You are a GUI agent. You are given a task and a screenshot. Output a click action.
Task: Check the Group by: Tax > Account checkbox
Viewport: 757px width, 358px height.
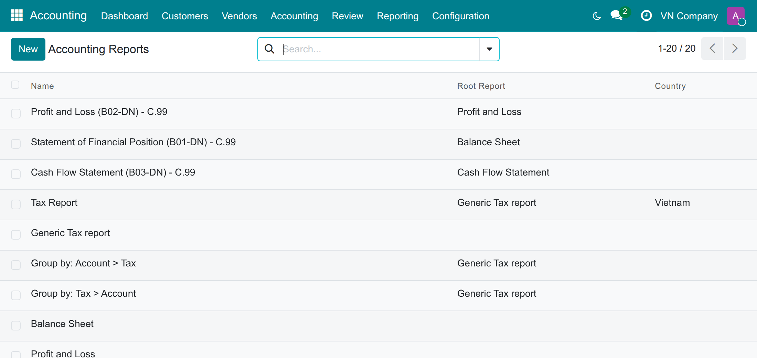tap(16, 295)
